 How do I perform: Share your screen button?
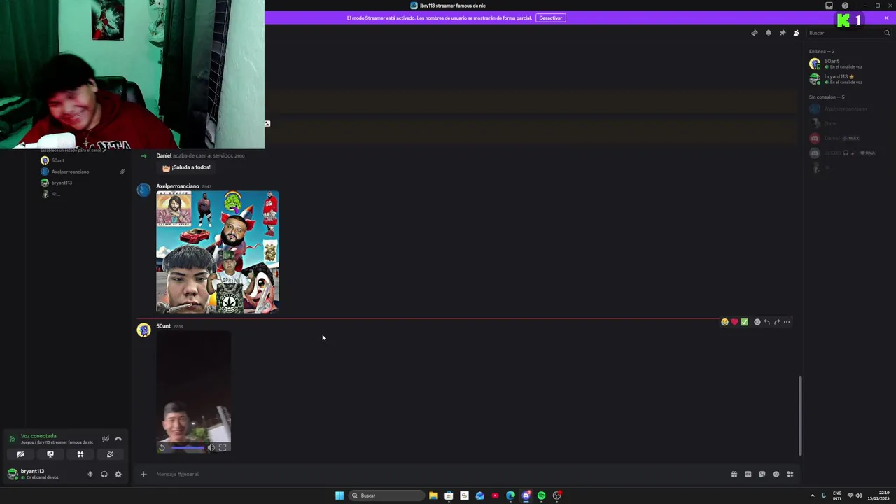coord(50,454)
